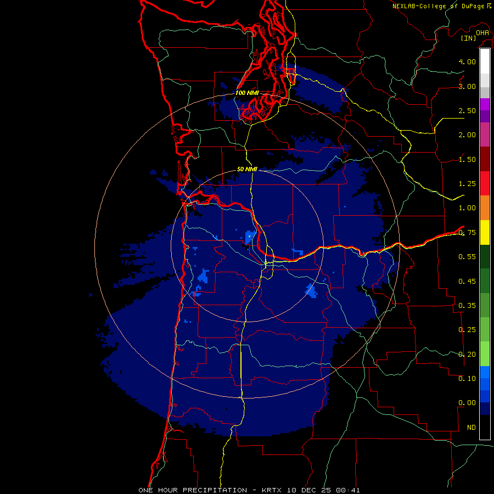This screenshot has width=494, height=494.
Task: Click the 2.50 legend value
Action: pos(467,110)
